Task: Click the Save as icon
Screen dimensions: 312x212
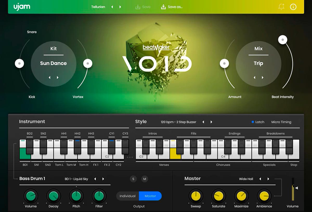Action: 163,7
